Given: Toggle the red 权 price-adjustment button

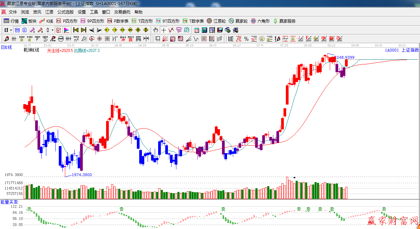Looking at the screenshot, I should [x=58, y=30].
